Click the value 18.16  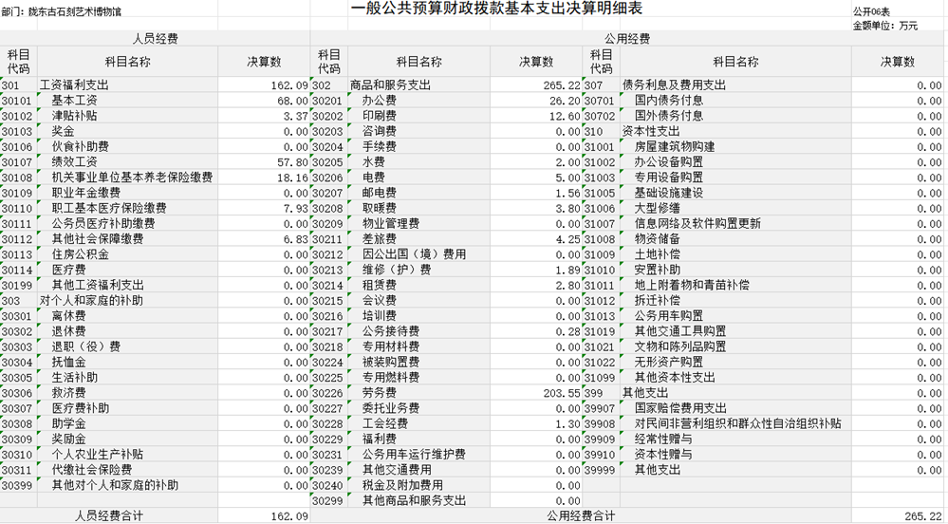264,178
